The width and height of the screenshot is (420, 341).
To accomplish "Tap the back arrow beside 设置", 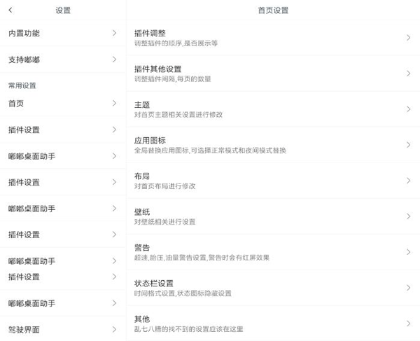I will [x=10, y=10].
